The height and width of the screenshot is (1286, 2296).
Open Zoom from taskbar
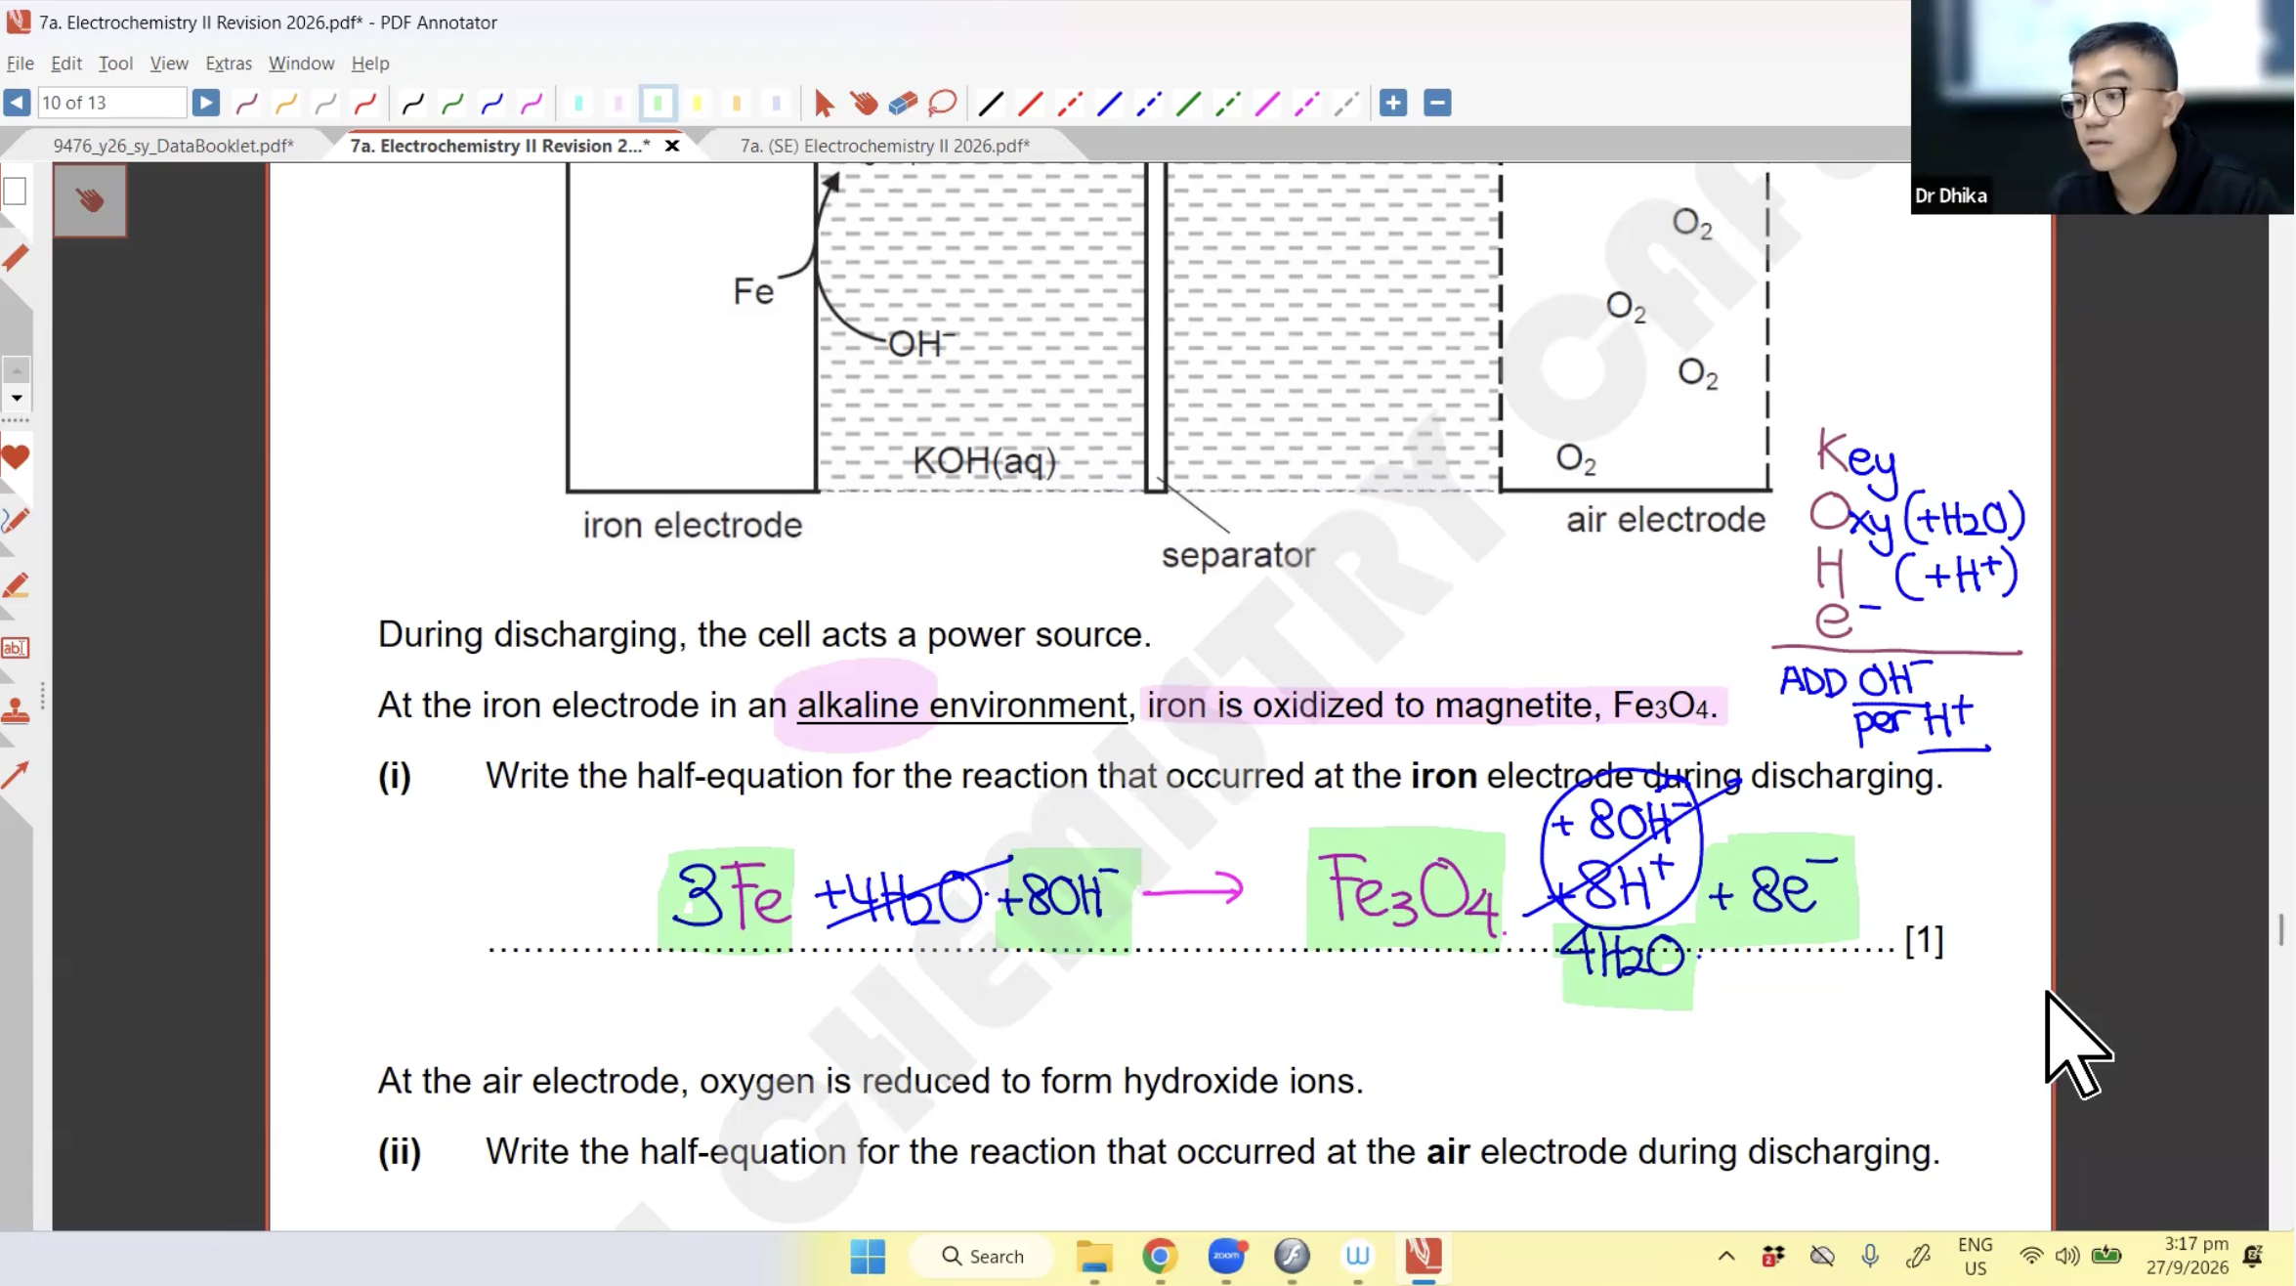coord(1226,1257)
